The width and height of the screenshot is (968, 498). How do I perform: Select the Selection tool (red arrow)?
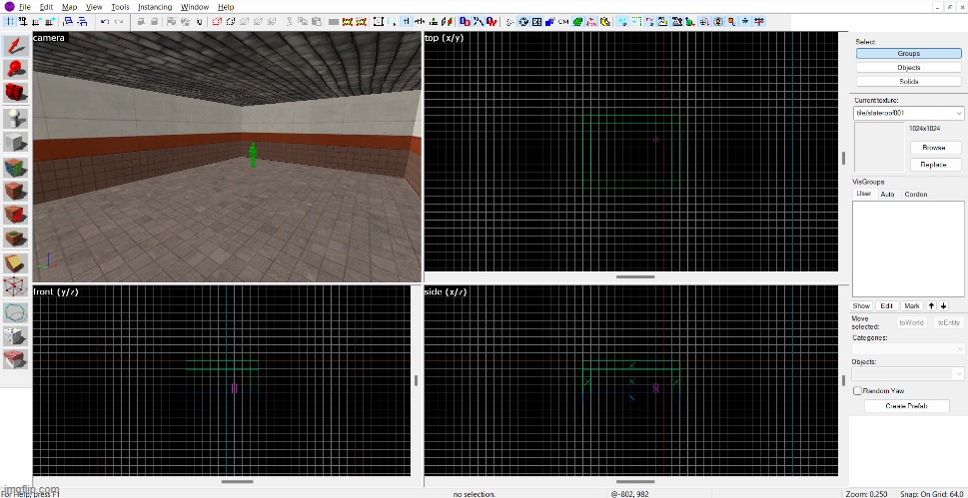15,46
